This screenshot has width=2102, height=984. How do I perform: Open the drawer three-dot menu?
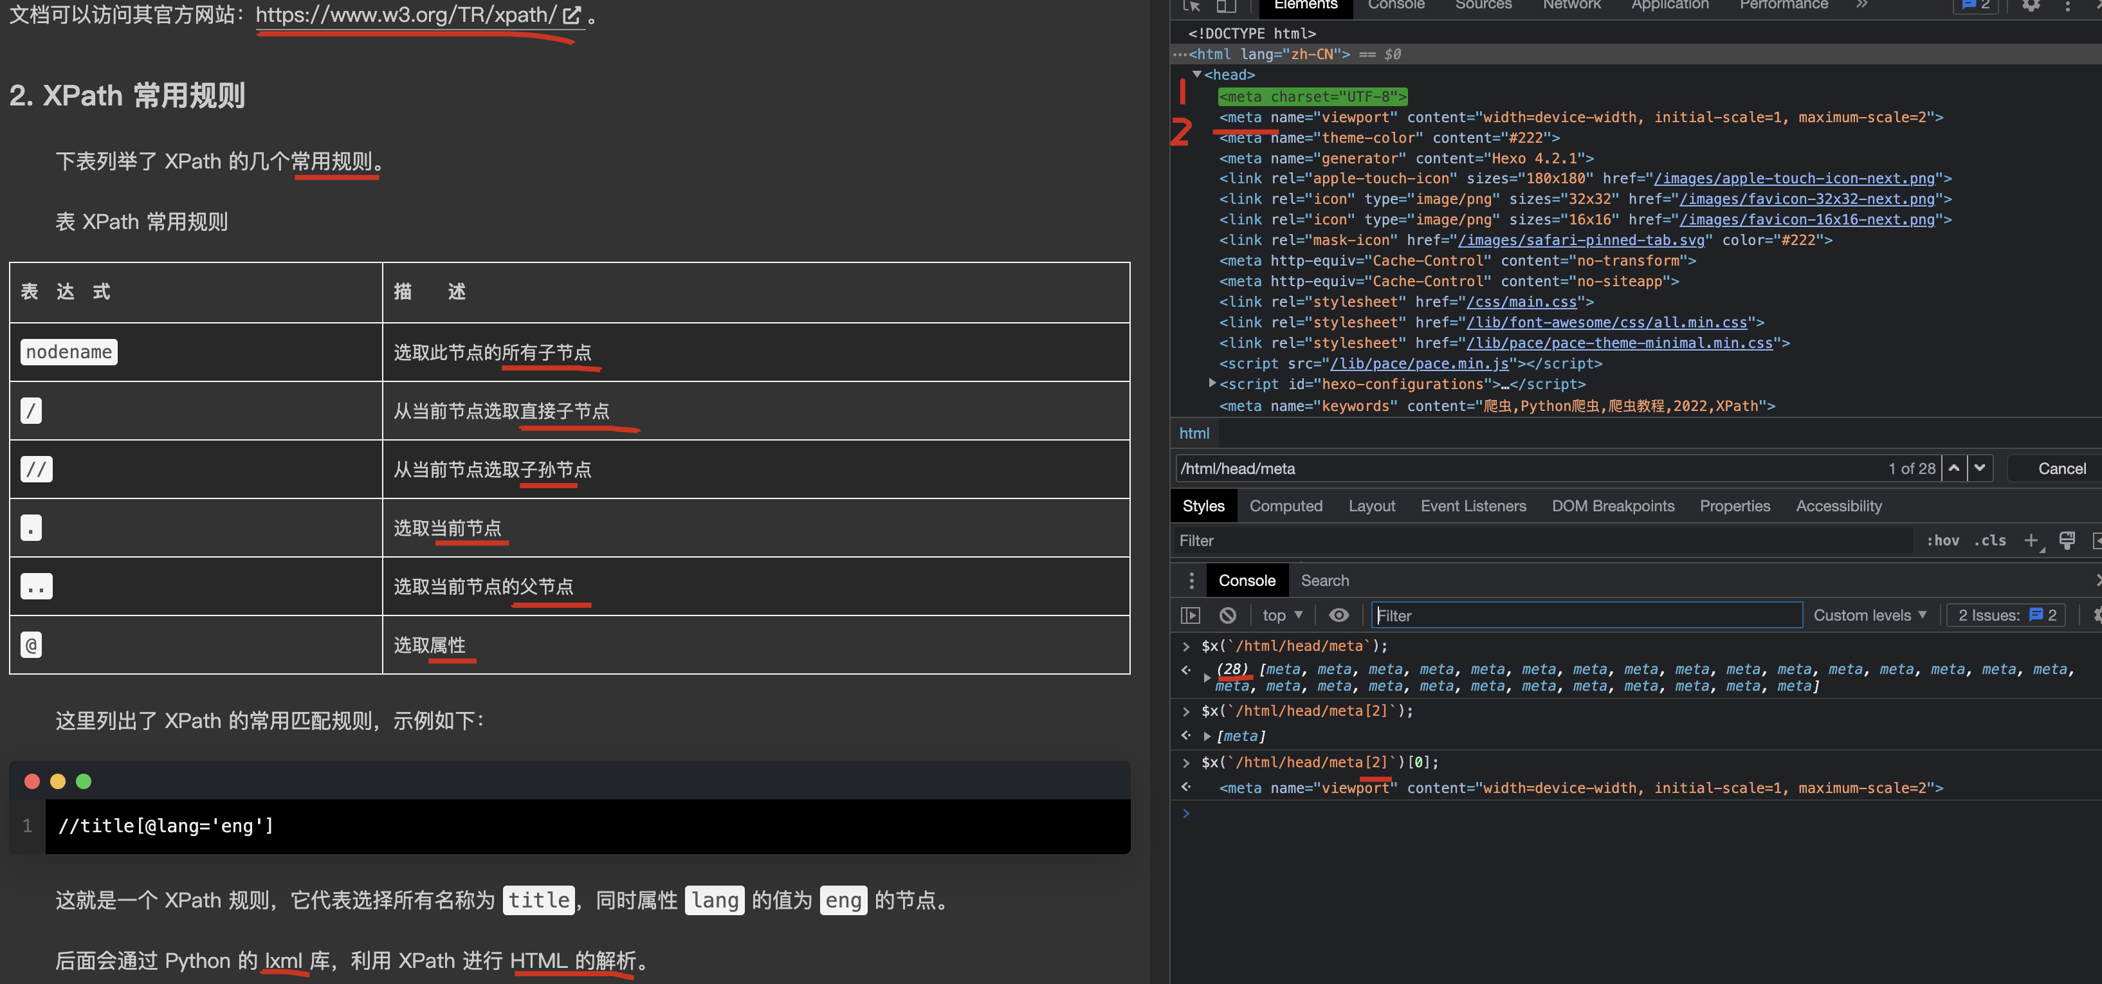click(1191, 580)
